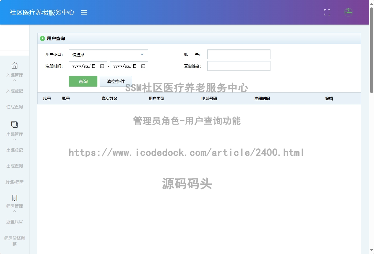
Task: Focus the 账号 input field
Action: coord(239,54)
